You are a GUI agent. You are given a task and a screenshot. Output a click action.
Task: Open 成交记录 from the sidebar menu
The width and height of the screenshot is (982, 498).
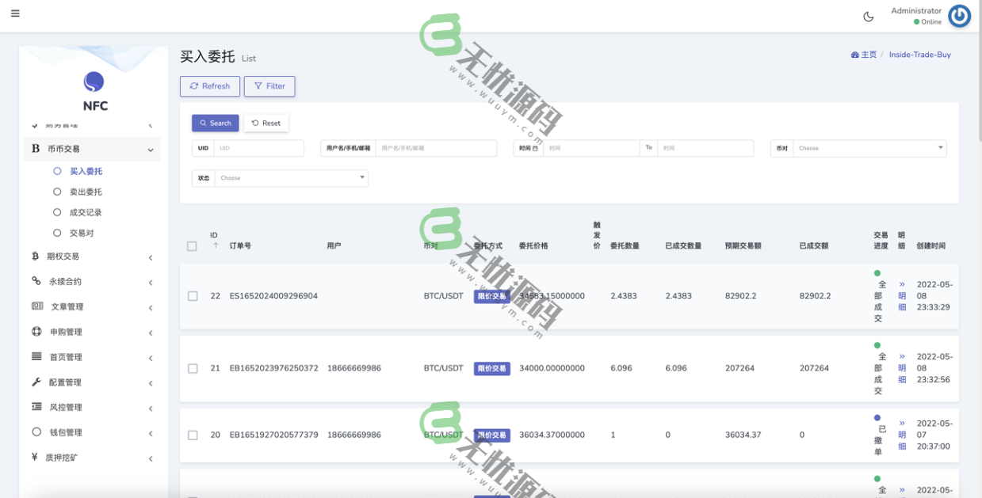[x=86, y=211]
